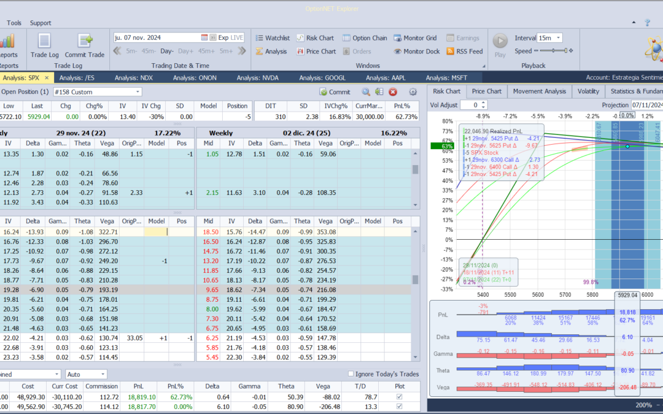Expand the #158 Custom position dropdown
This screenshot has height=414, width=663.
pos(138,92)
